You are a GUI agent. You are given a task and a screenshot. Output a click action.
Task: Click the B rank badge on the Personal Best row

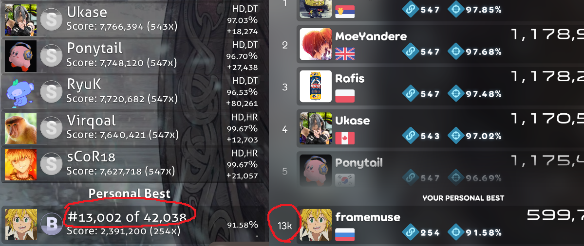tap(51, 224)
